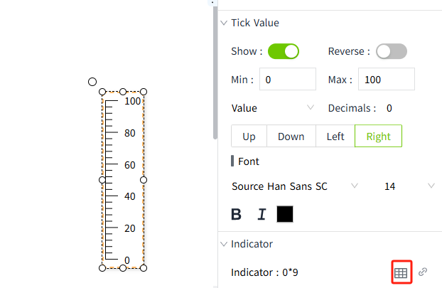Toggle the Show tick value switch
The height and width of the screenshot is (288, 442).
(x=283, y=51)
